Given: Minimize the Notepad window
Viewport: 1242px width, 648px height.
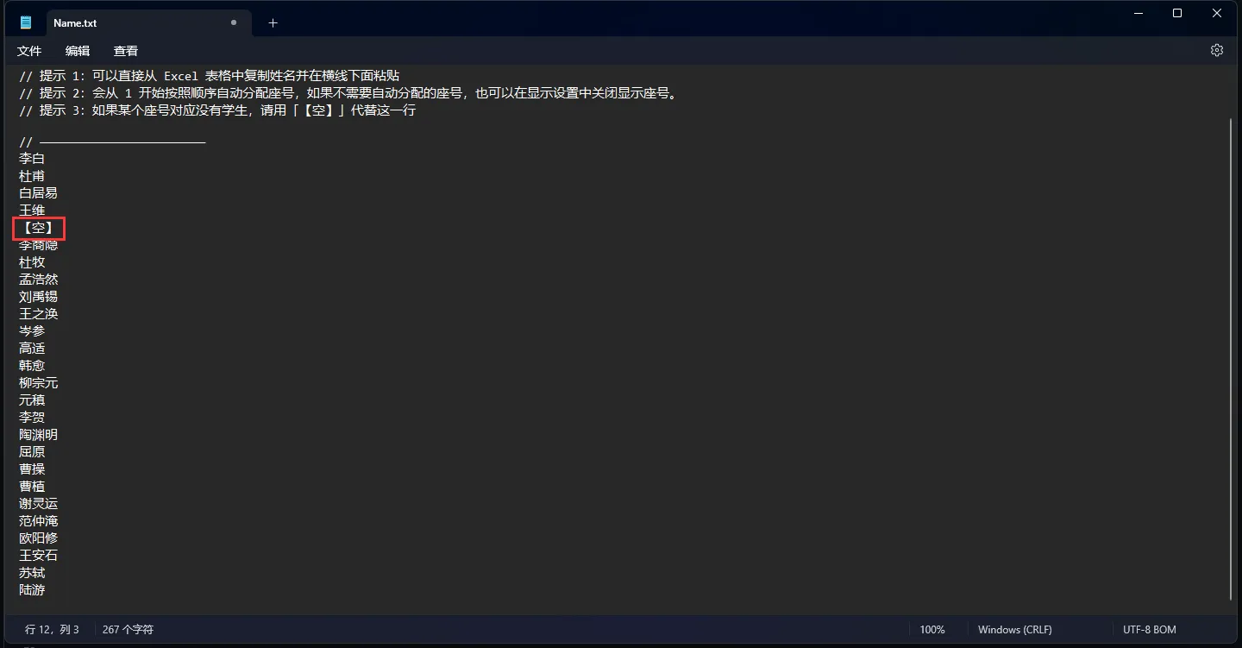Looking at the screenshot, I should pos(1138,13).
